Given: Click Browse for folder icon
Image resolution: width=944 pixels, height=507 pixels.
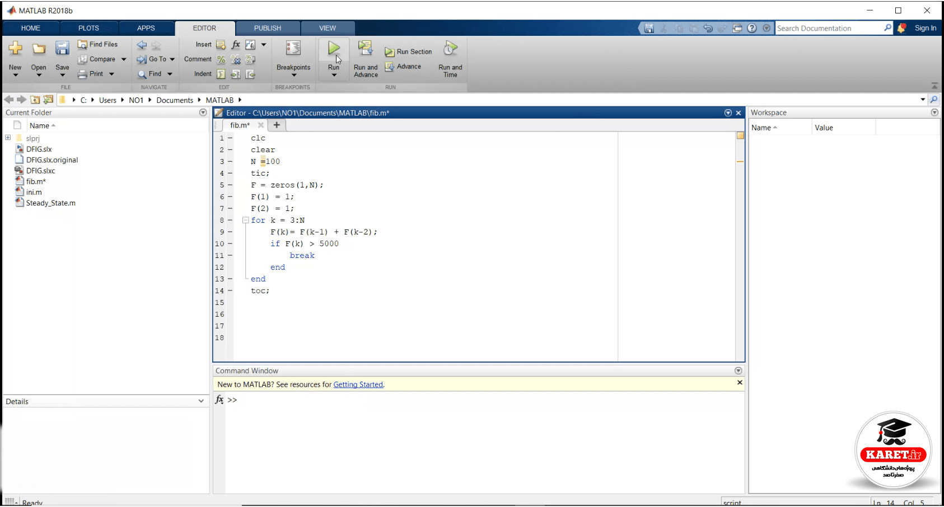Looking at the screenshot, I should pos(48,100).
